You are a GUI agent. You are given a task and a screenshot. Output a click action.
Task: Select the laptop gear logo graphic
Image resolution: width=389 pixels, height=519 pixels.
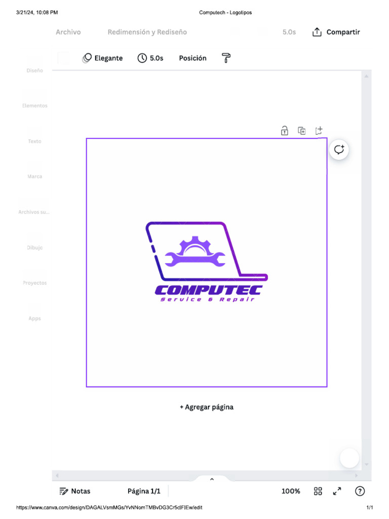[x=207, y=251]
